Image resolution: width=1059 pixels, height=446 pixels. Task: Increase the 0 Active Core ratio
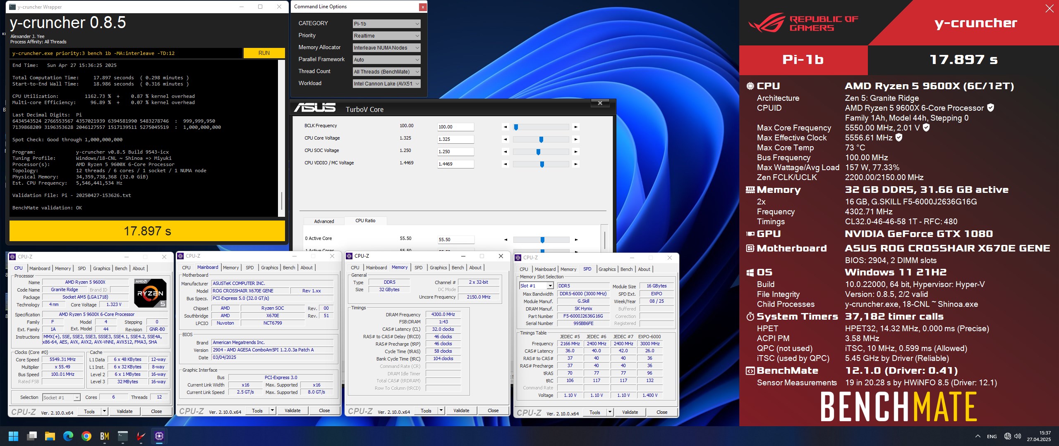click(x=576, y=240)
